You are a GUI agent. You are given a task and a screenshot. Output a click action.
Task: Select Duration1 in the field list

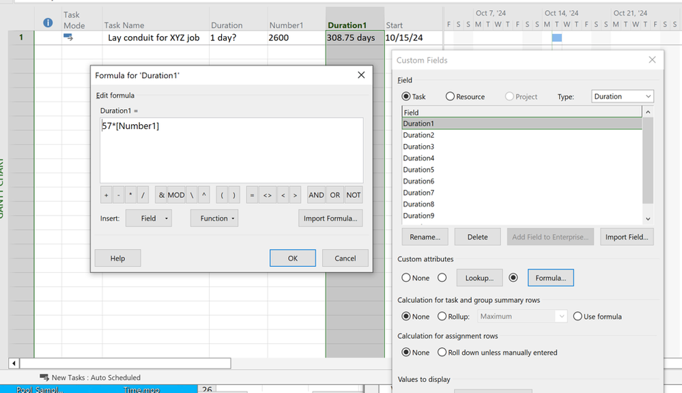pos(522,123)
